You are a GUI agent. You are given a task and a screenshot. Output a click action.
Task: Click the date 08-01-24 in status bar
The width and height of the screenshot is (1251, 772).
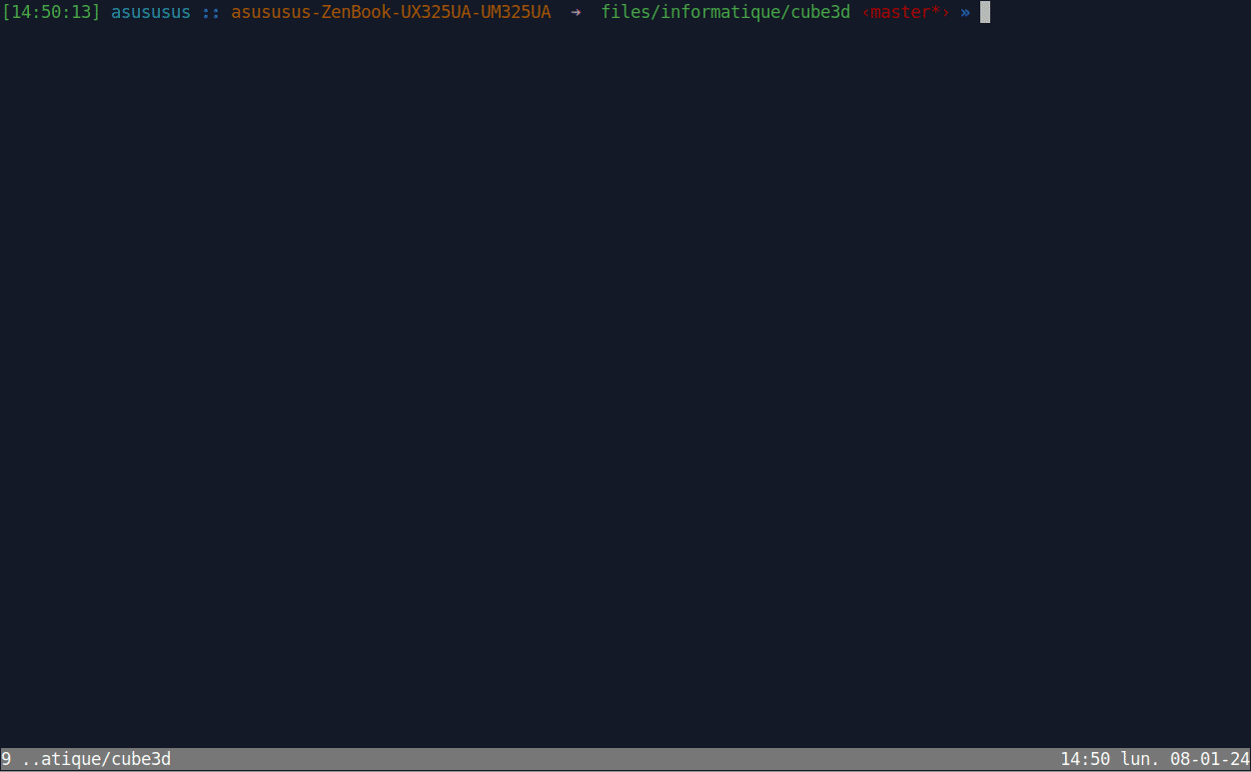(x=1210, y=759)
